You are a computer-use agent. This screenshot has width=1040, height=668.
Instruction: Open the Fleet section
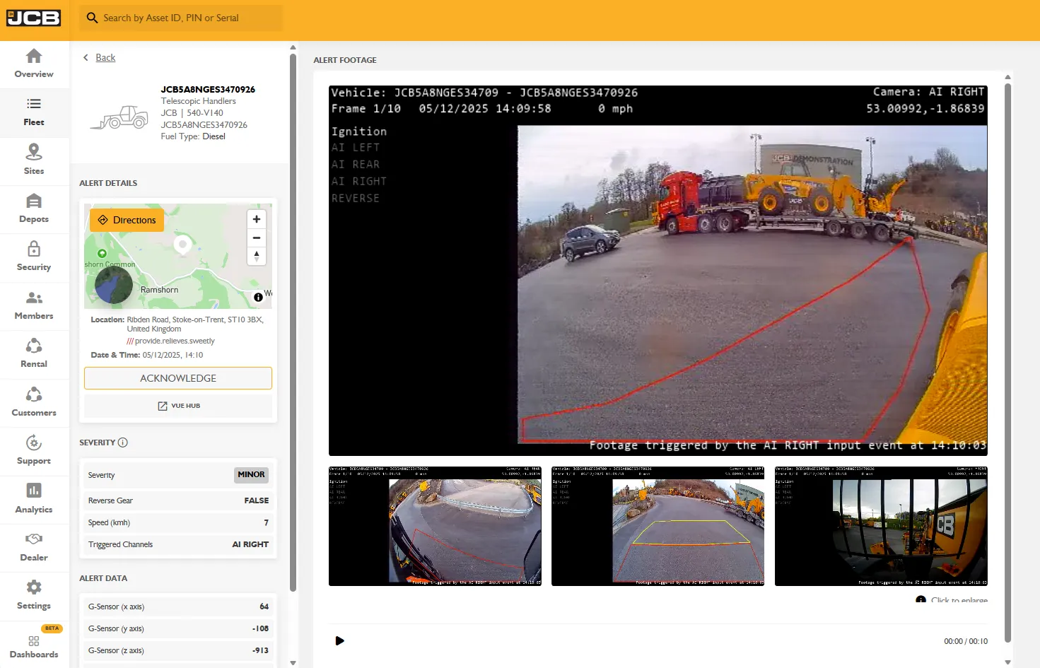[x=34, y=112]
